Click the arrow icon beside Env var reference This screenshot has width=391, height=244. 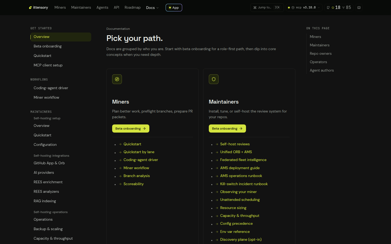(217, 232)
